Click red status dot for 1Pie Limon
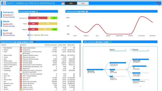The image size is (162, 91). tap(21, 78)
